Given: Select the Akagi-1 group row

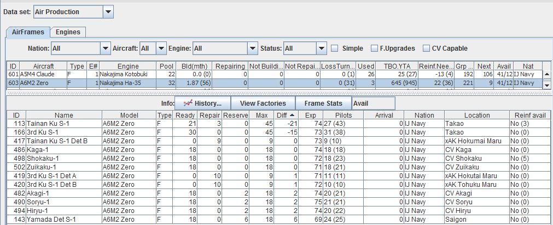Looking at the screenshot, I should (x=278, y=193).
